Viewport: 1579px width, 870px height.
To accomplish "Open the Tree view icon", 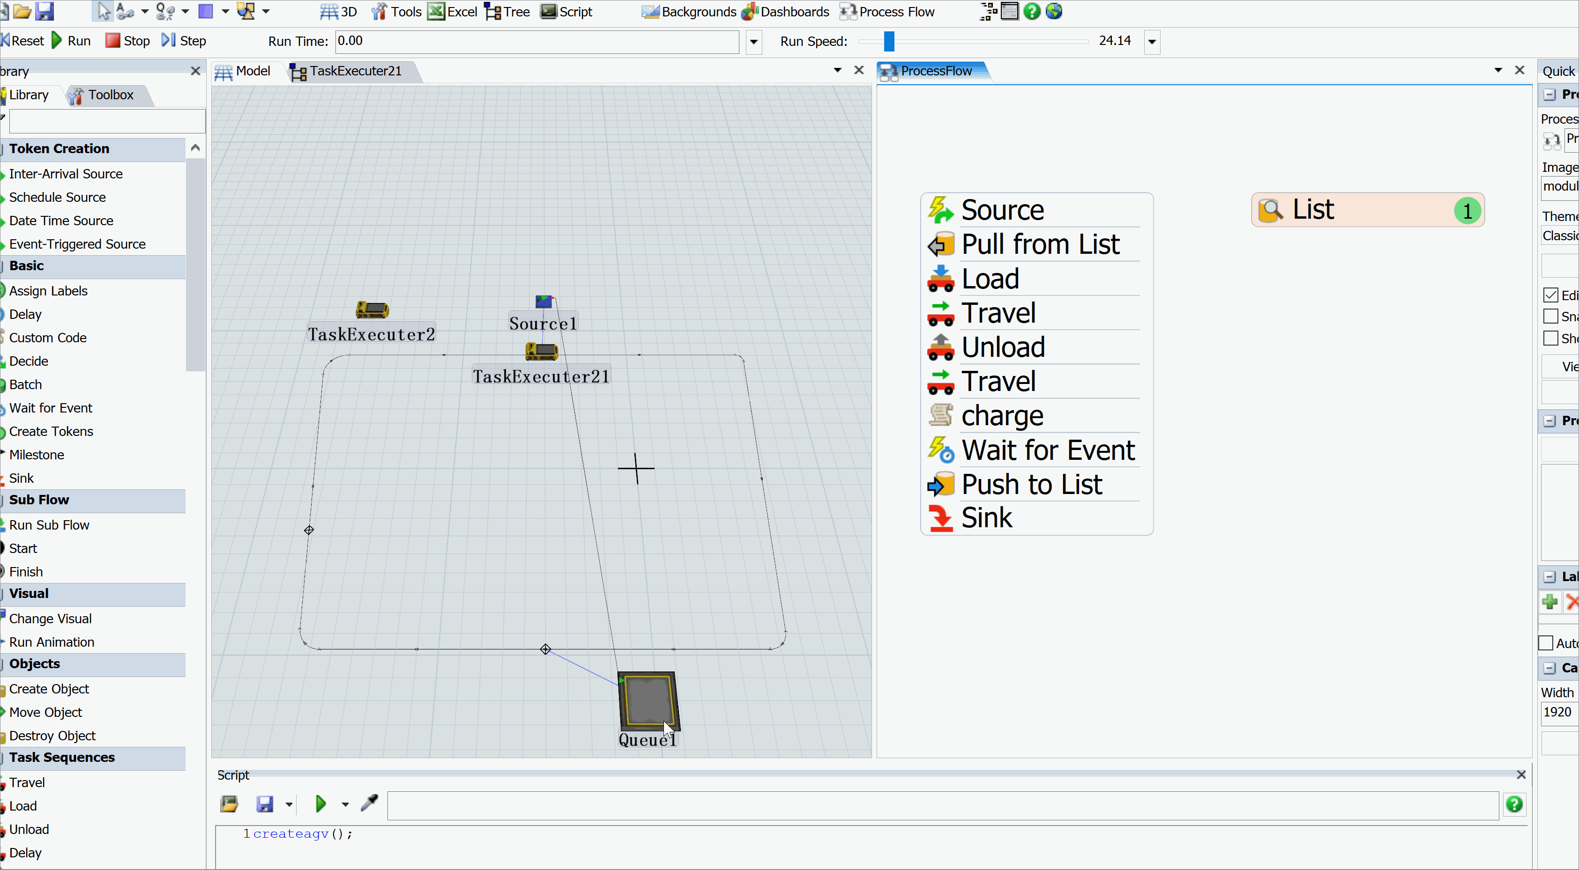I will [x=493, y=12].
